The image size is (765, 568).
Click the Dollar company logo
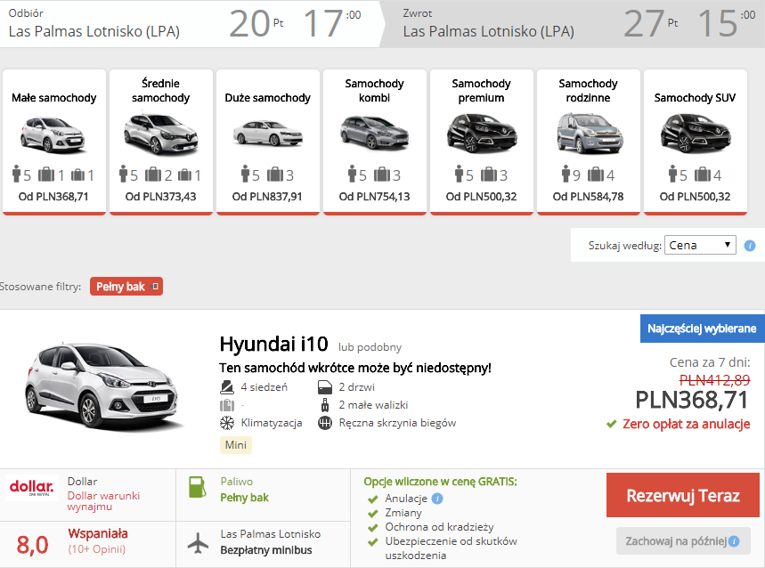click(x=32, y=488)
